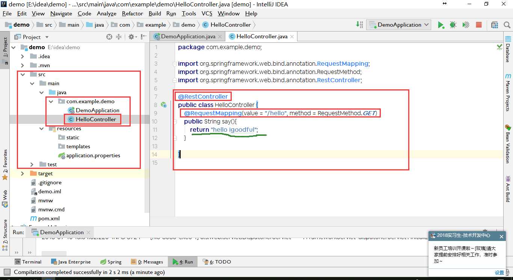
Task: Click the Make Project build icon
Action: [x=359, y=25]
